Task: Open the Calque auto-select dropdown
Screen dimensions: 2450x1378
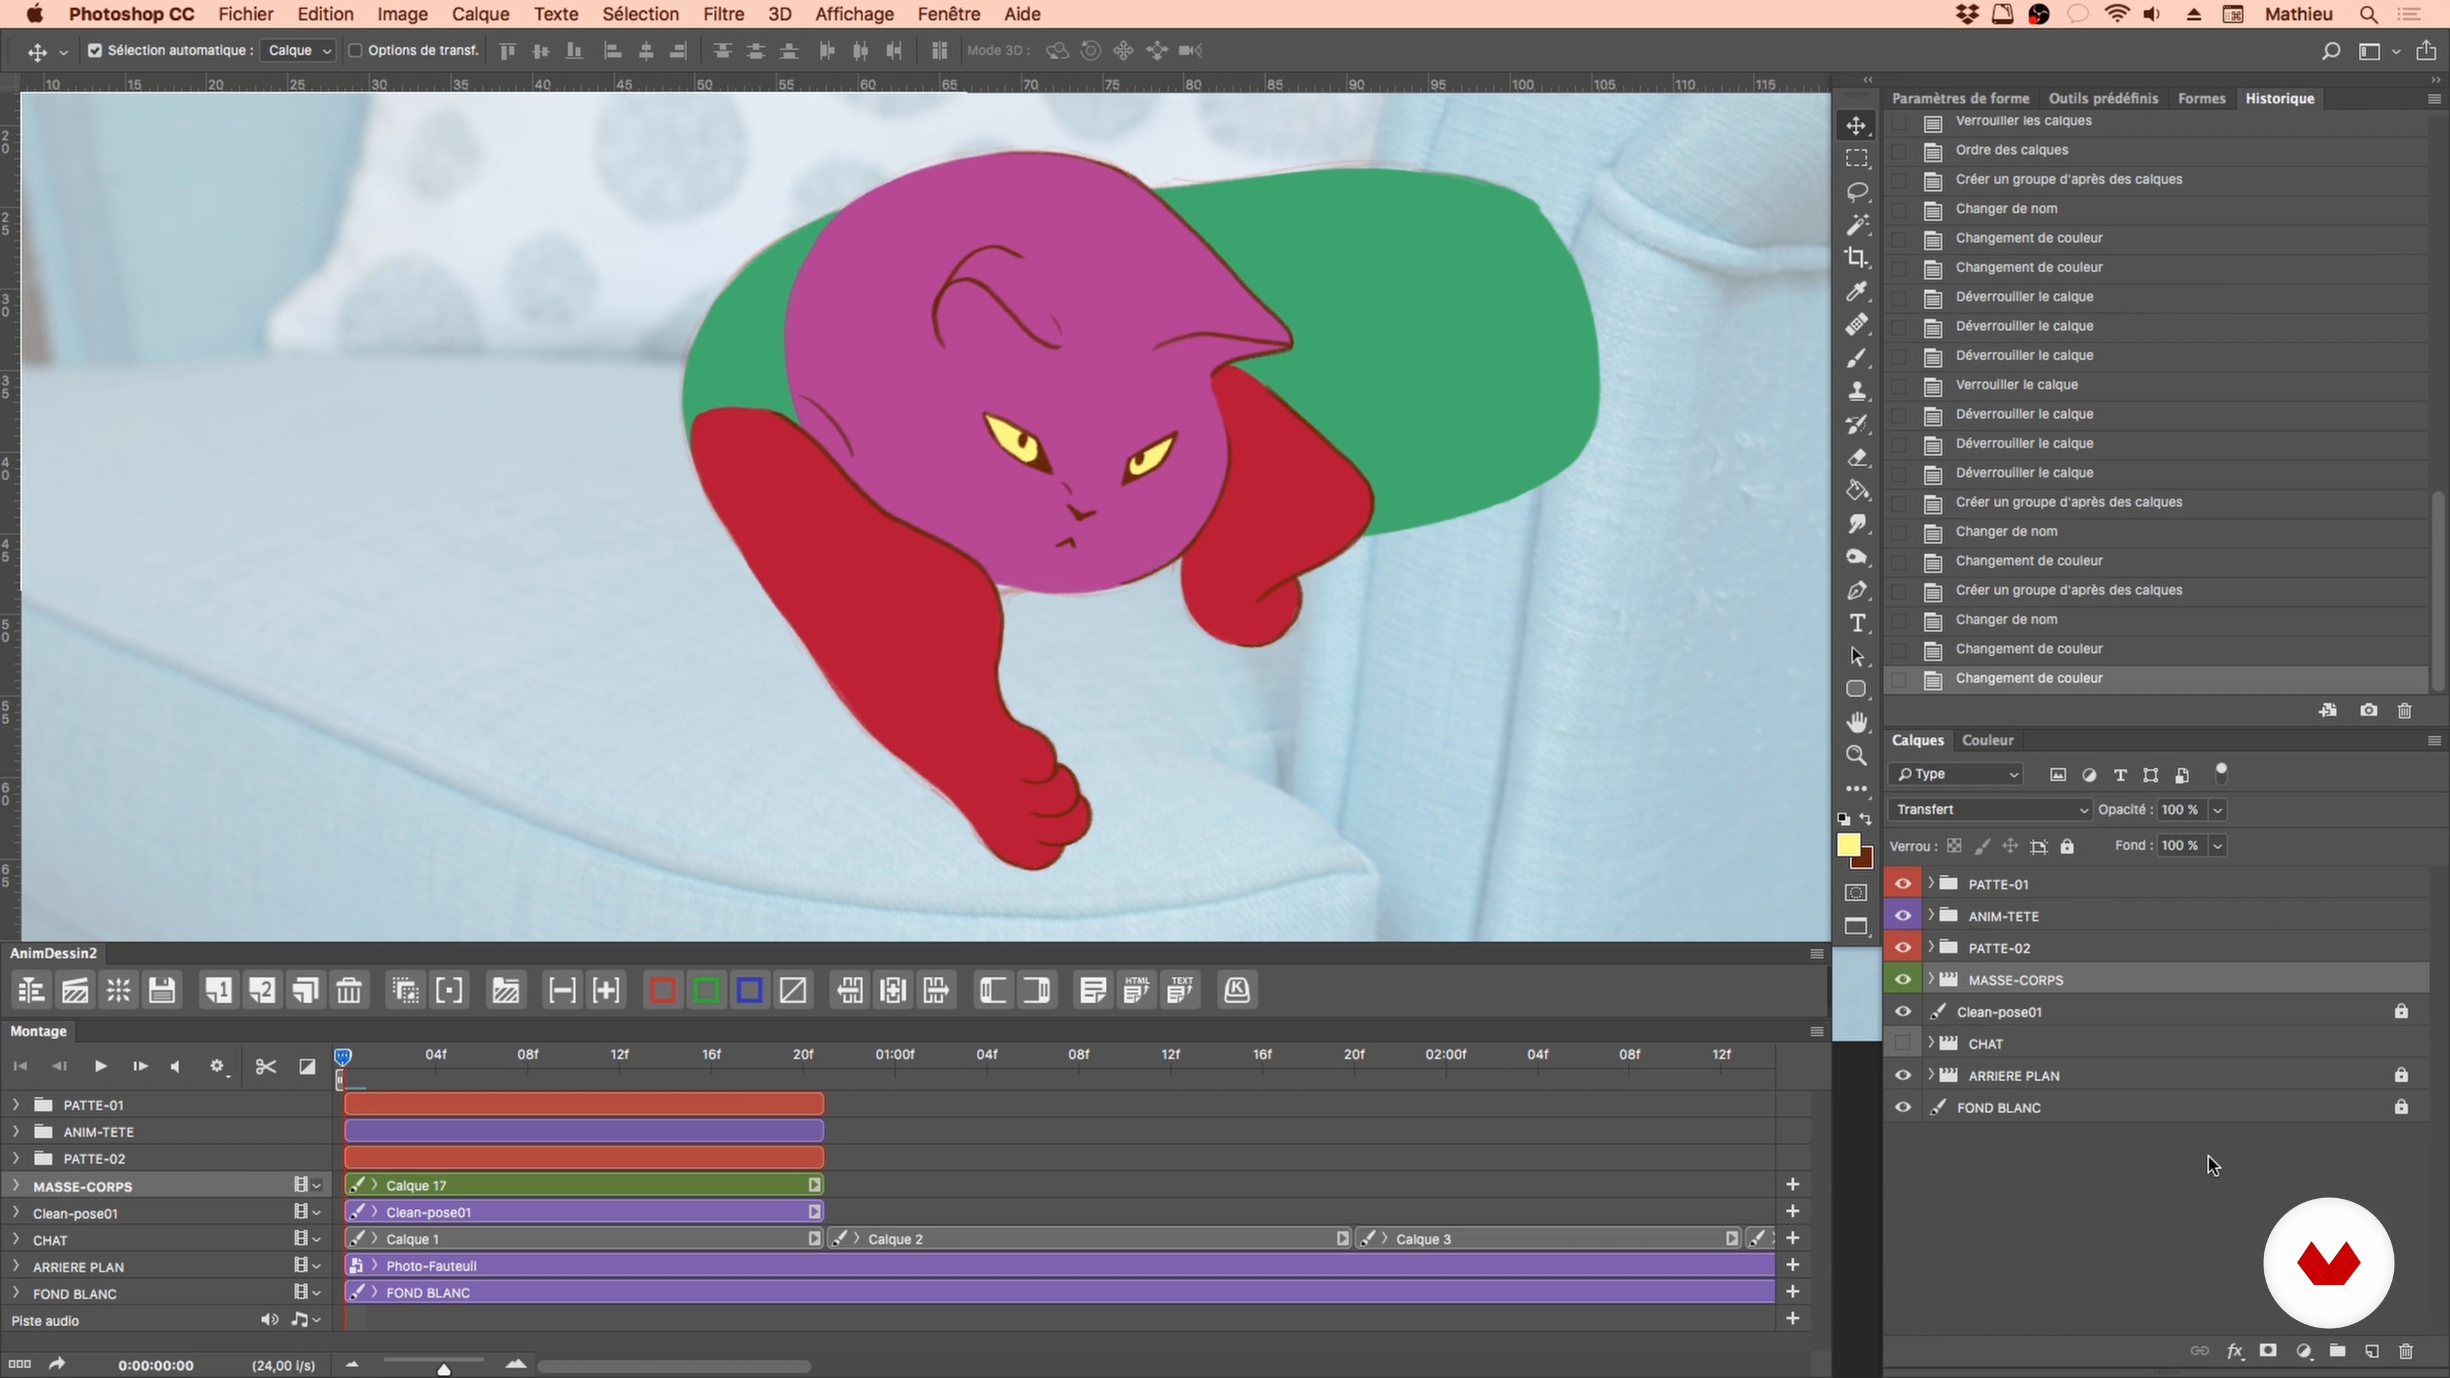Action: (298, 50)
